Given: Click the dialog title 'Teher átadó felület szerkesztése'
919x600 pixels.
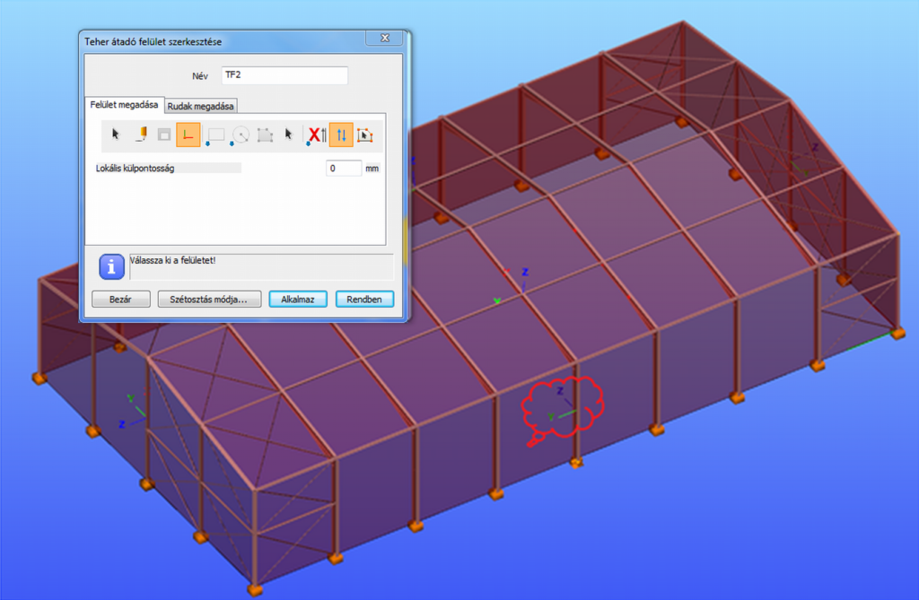Looking at the screenshot, I should pos(153,41).
